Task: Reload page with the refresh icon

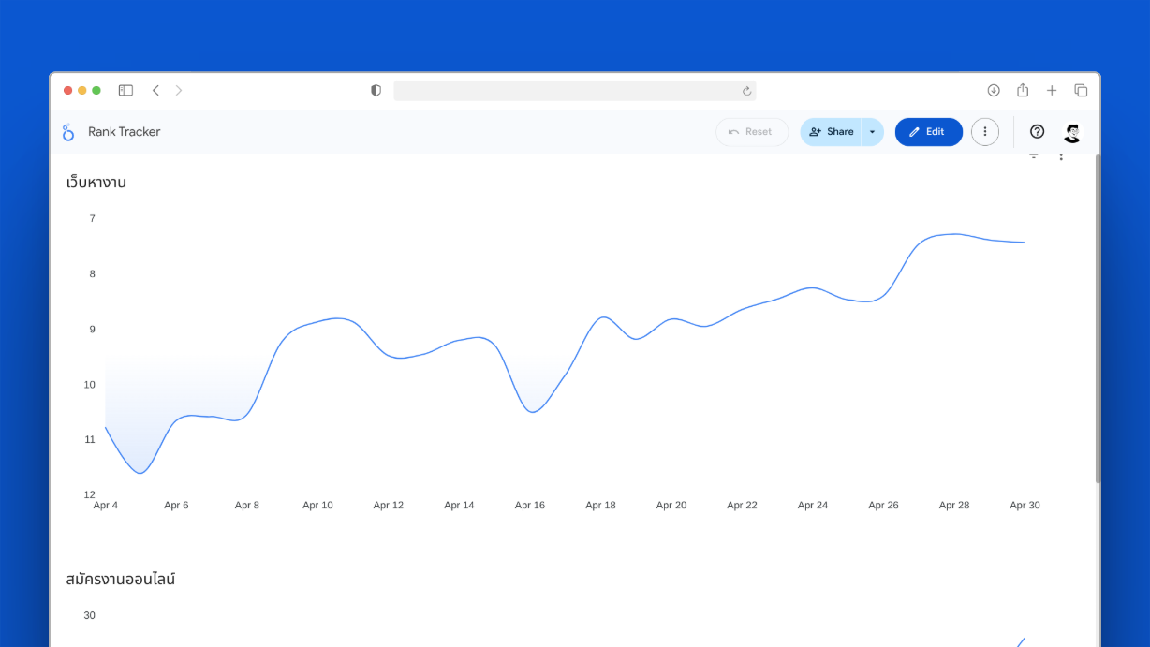Action: (746, 91)
